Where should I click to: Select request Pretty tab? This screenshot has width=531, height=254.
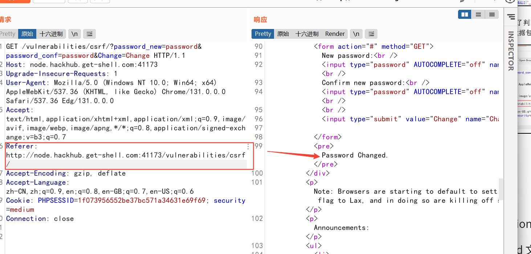[8, 34]
